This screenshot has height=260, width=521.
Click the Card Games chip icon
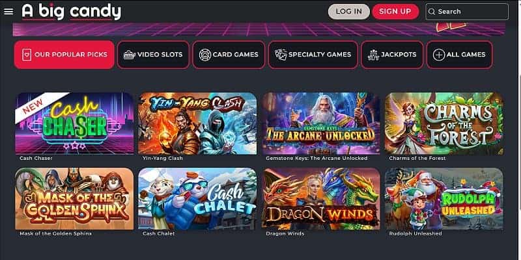pyautogui.click(x=205, y=55)
